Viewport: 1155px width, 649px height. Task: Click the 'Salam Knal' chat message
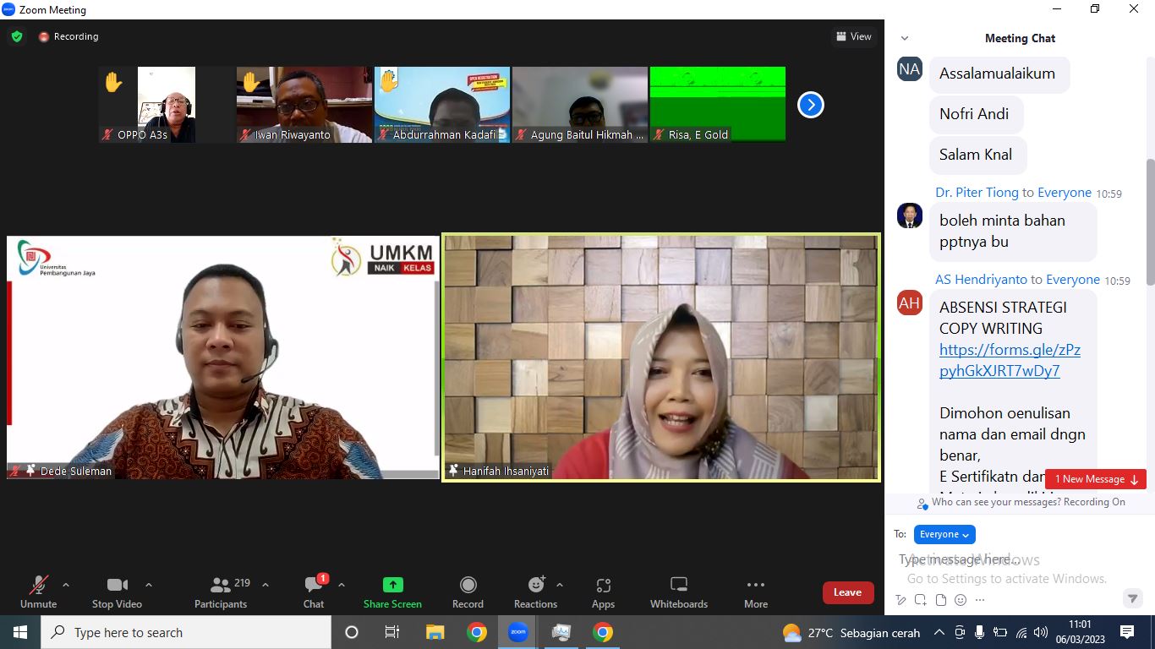click(x=978, y=155)
